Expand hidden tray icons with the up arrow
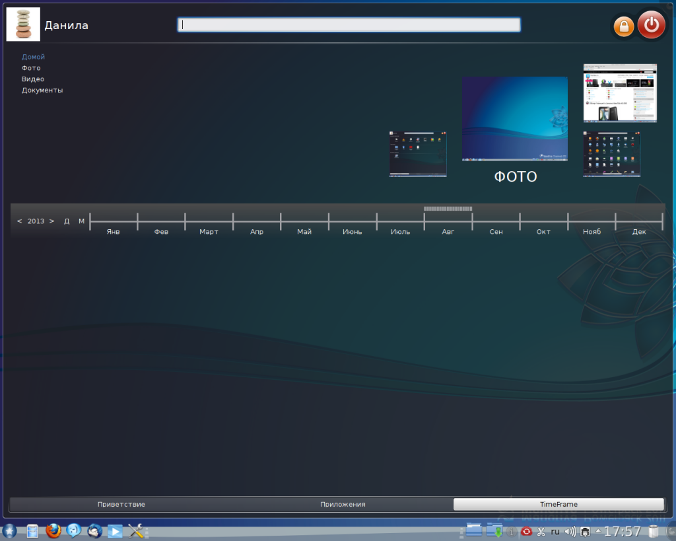676x541 pixels. [x=598, y=530]
